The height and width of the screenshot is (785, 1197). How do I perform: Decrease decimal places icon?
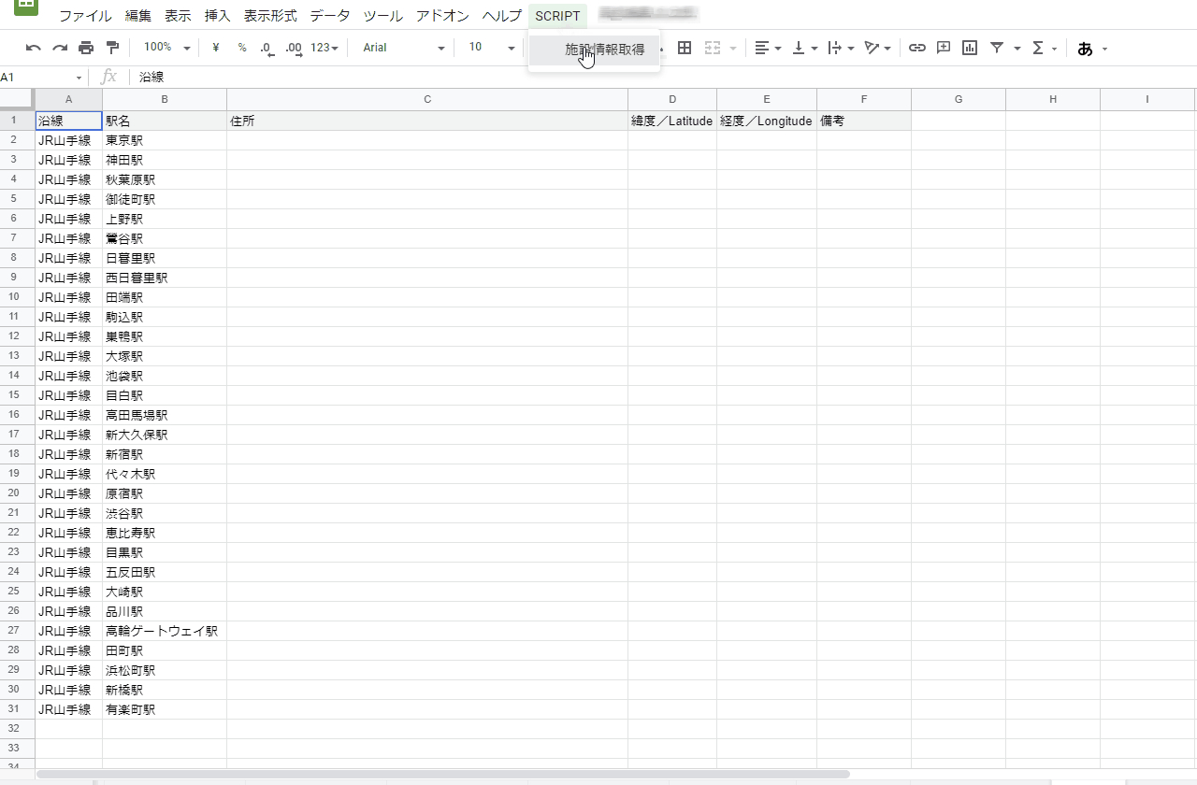[267, 48]
